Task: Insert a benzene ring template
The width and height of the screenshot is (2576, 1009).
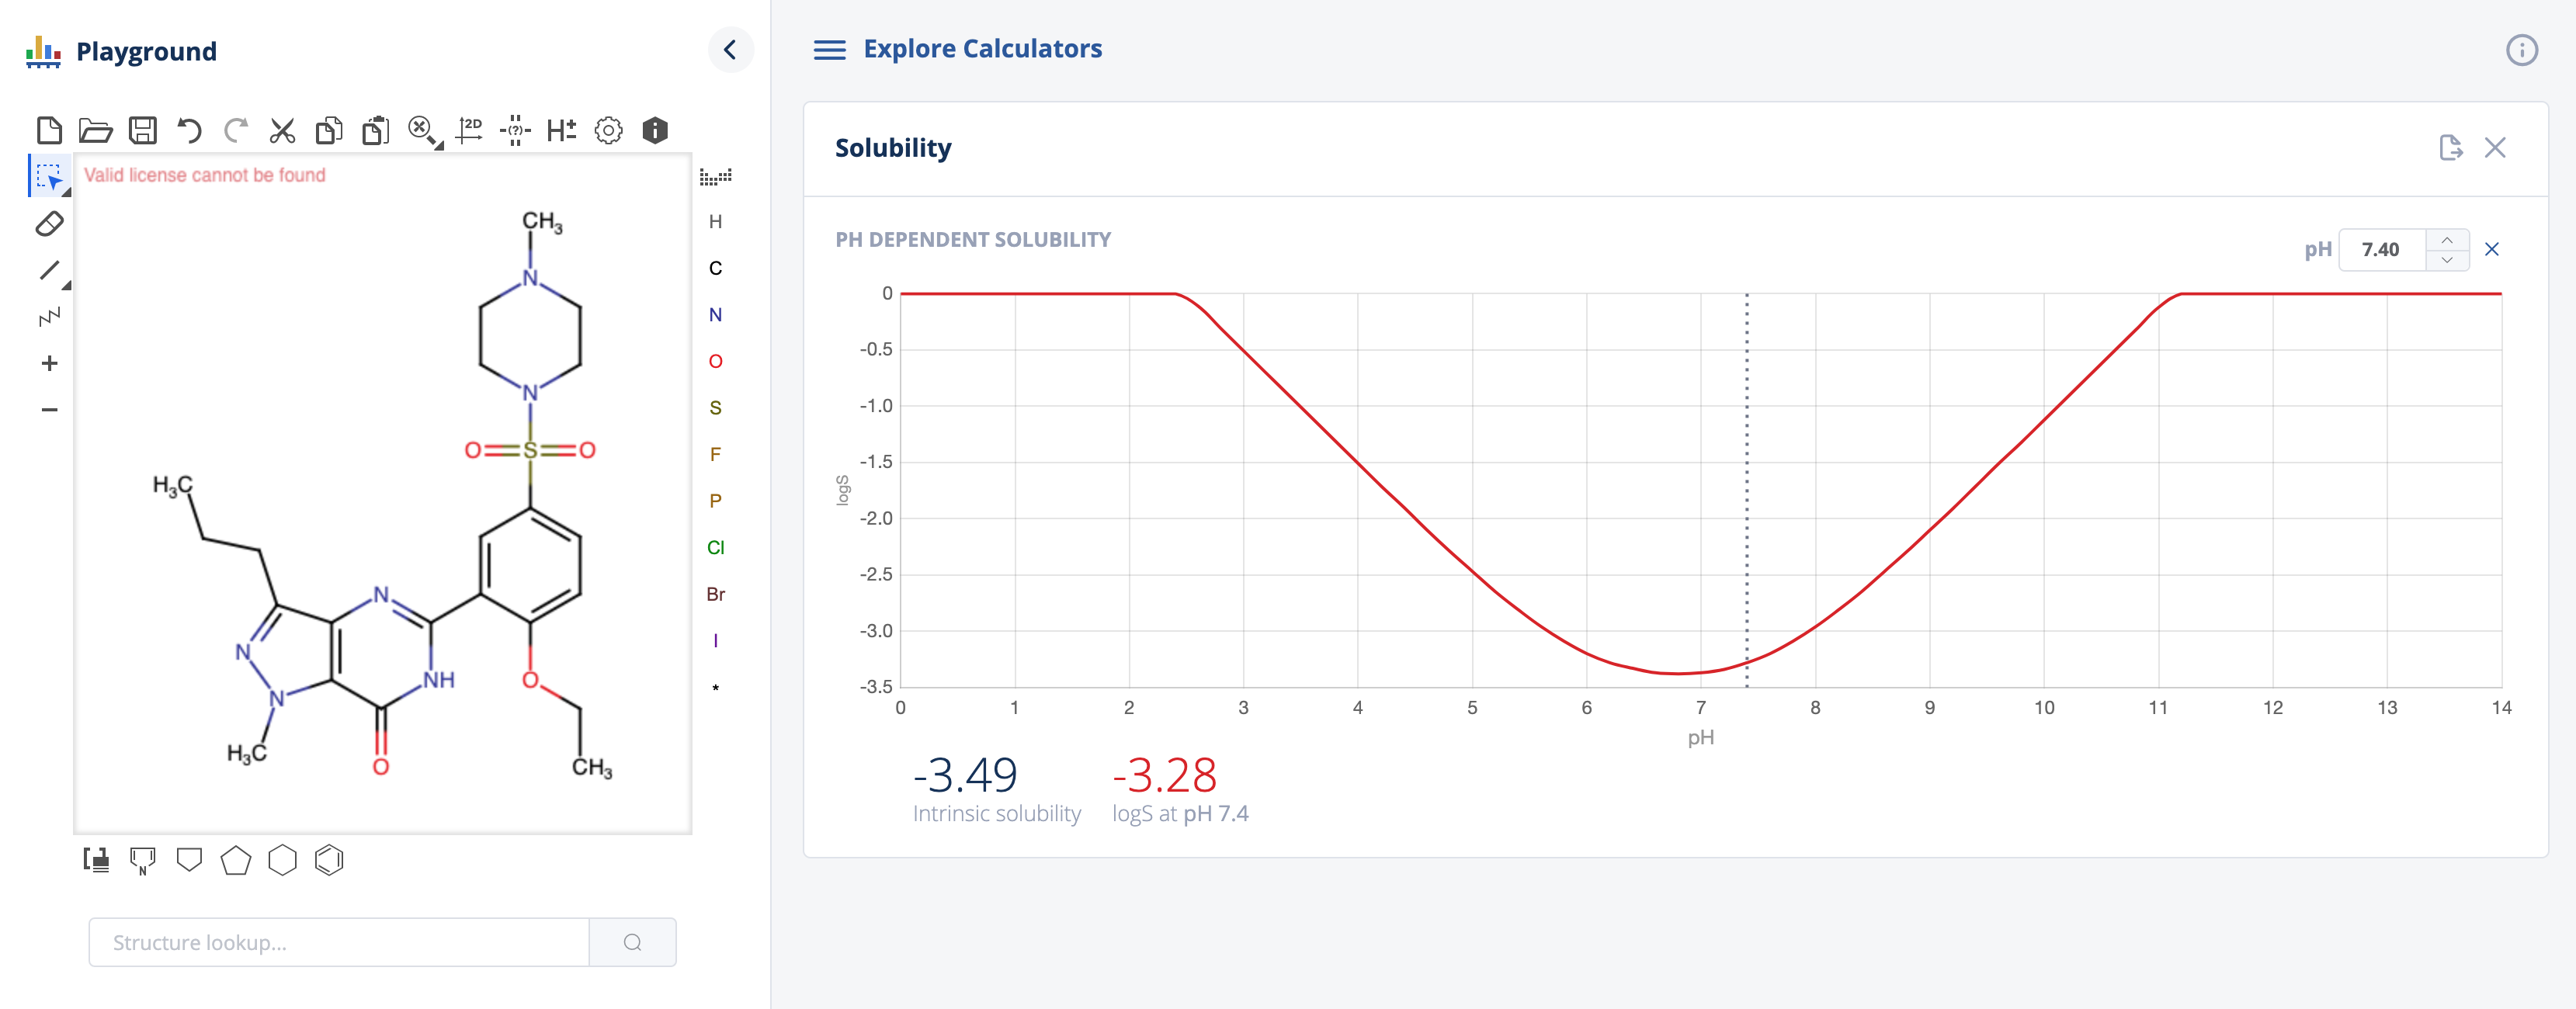Action: coord(329,860)
